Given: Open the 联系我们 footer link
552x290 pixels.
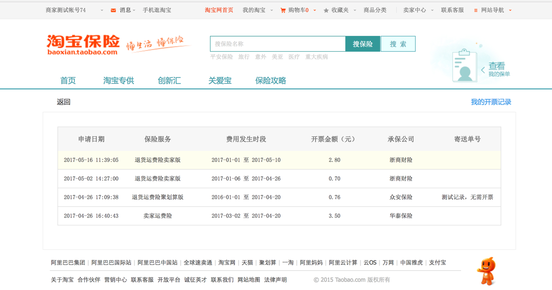Looking at the screenshot, I should tap(222, 280).
